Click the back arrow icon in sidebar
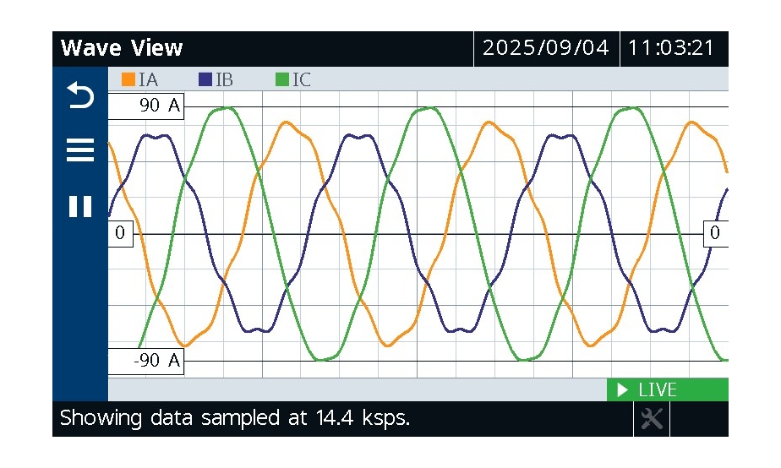Image resolution: width=781 pixels, height=468 pixels. 80,97
